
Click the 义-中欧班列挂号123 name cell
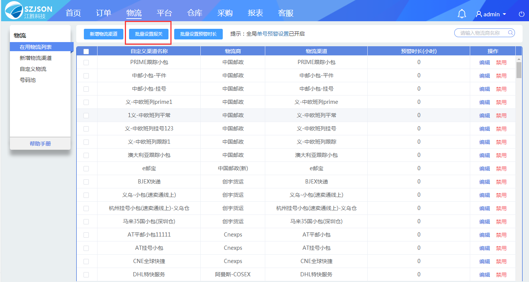149,128
